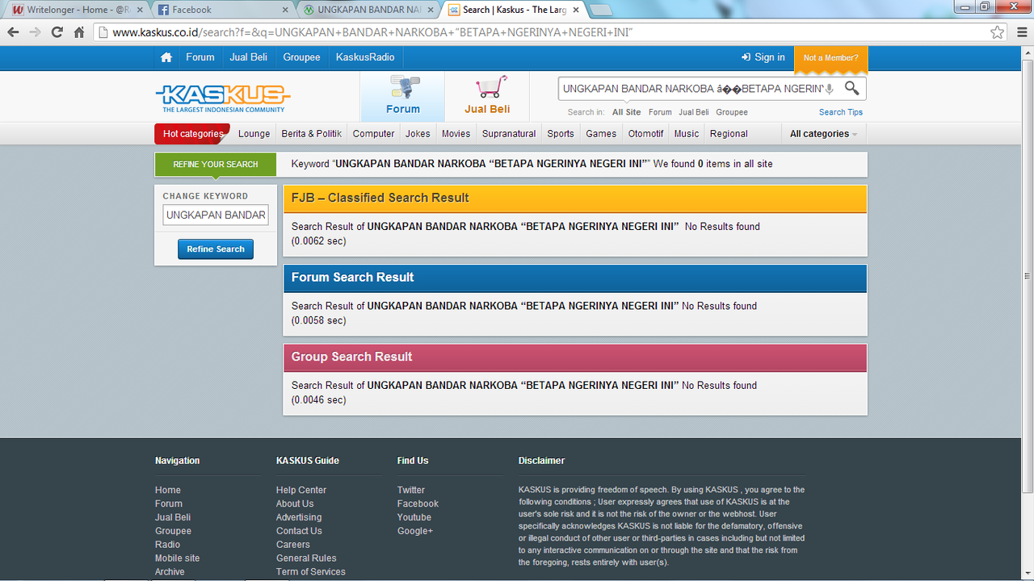Open Jokes category

point(418,134)
